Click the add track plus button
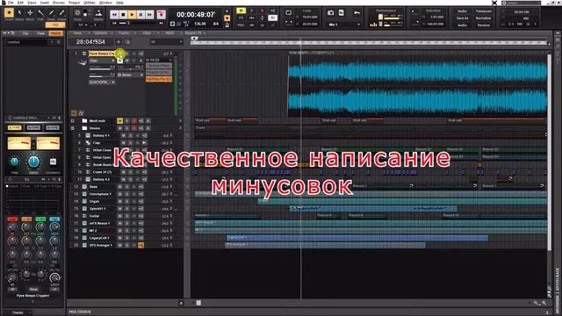This screenshot has width=562, height=316. click(119, 42)
